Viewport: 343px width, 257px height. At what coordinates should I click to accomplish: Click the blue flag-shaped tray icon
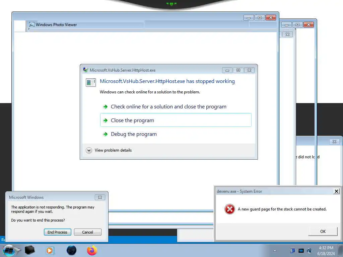tap(293, 251)
